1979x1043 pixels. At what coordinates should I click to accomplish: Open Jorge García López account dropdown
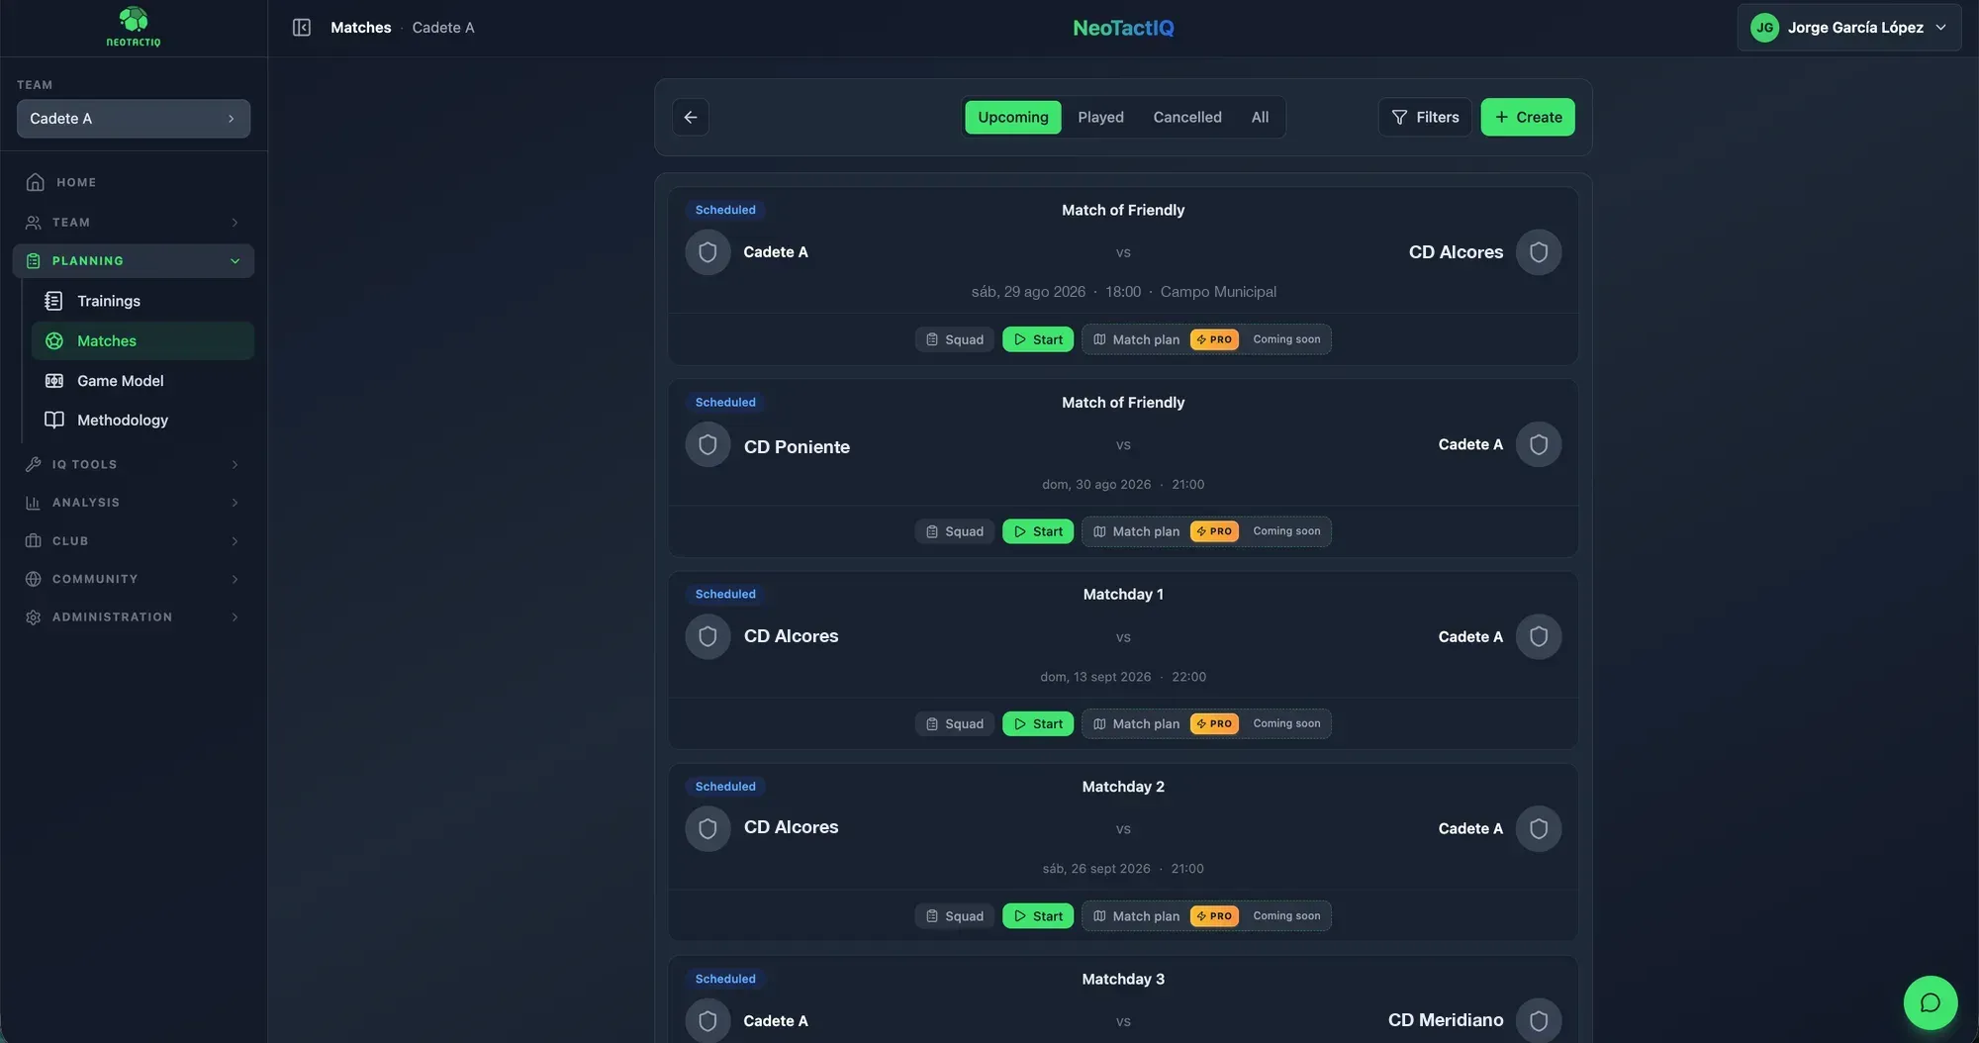click(x=1849, y=28)
